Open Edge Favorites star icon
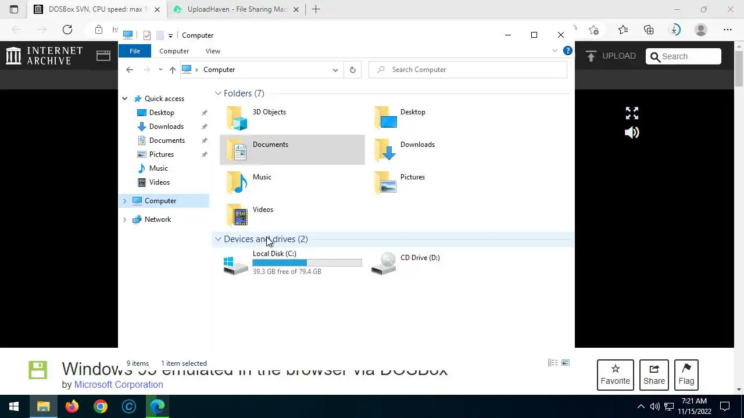The width and height of the screenshot is (744, 418). (x=623, y=30)
